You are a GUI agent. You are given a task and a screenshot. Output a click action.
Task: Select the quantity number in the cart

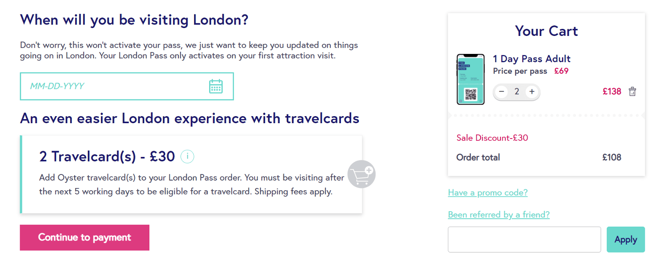517,92
